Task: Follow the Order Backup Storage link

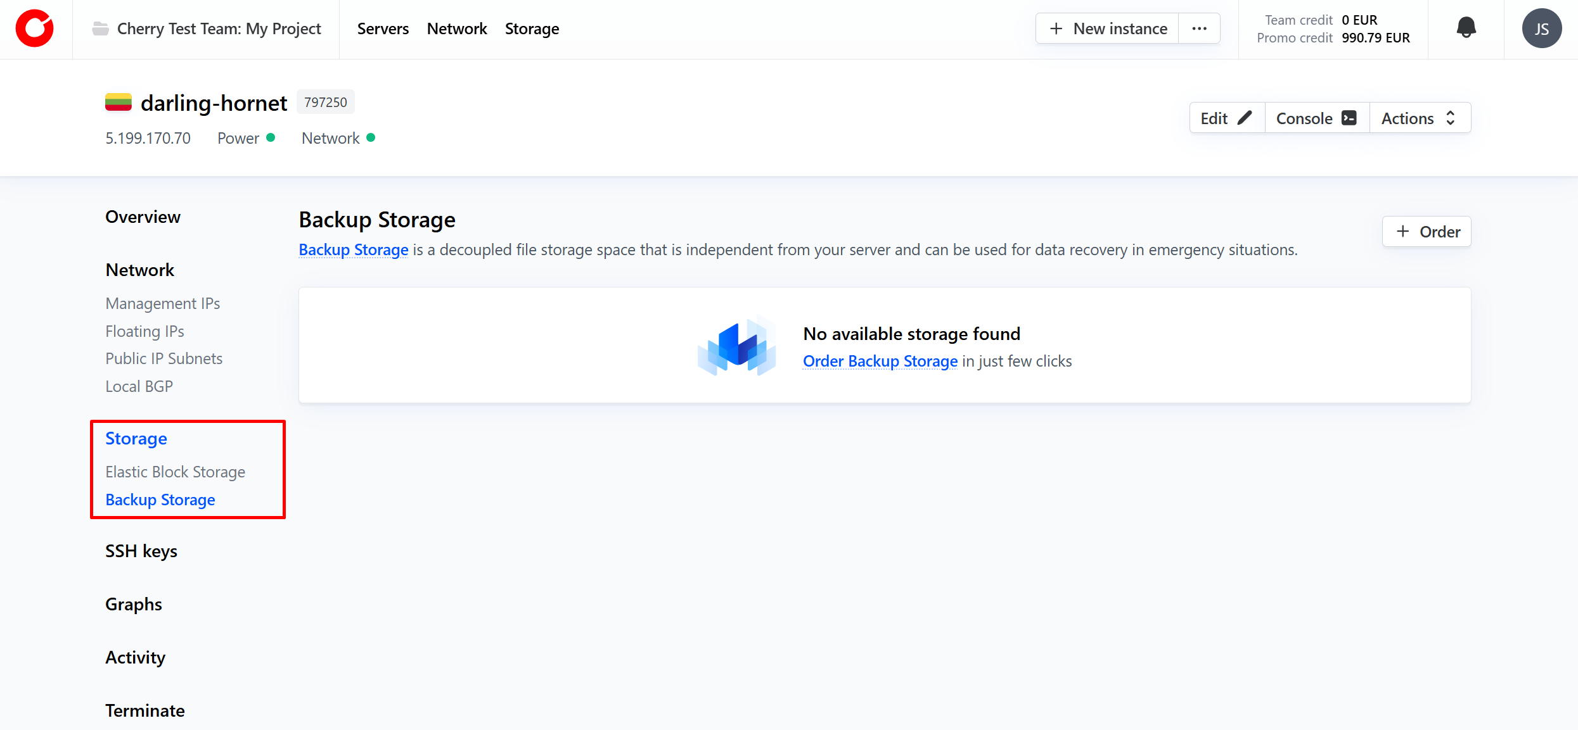Action: pos(880,361)
